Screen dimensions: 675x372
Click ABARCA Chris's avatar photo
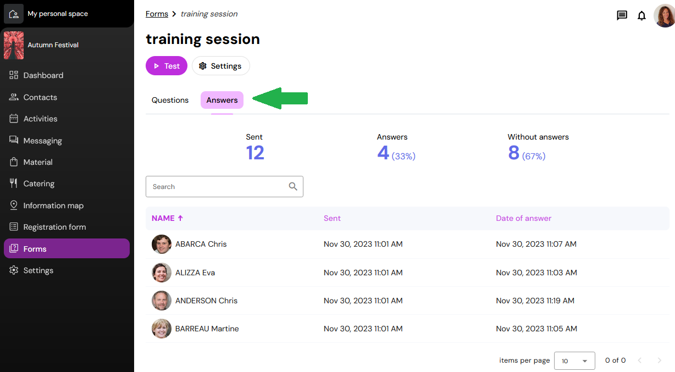(x=162, y=244)
